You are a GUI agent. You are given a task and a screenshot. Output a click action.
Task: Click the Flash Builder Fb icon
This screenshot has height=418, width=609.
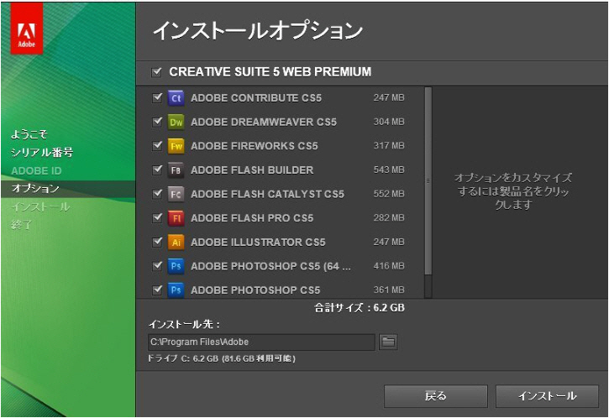[x=176, y=170]
